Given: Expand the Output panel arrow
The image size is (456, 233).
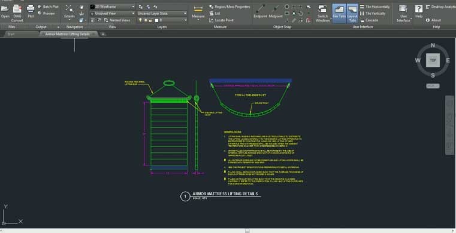Looking at the screenshot, I should tap(58, 27).
